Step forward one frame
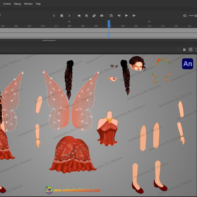 tap(134, 15)
